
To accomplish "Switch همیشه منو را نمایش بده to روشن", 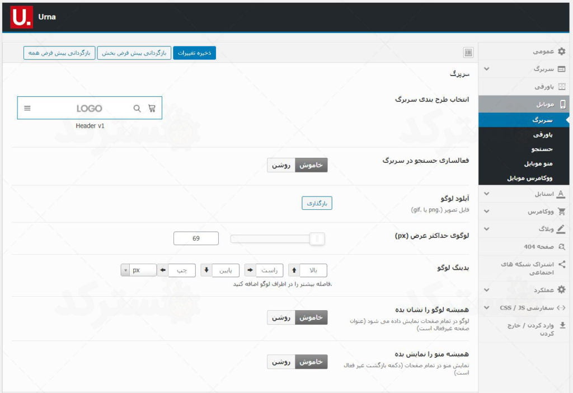I will coord(281,361).
